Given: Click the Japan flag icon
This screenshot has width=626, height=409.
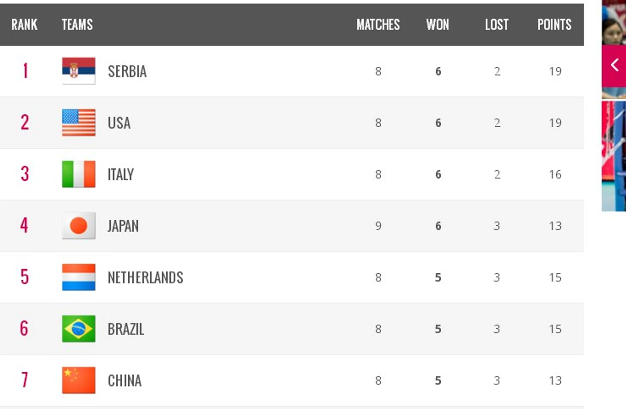Looking at the screenshot, I should pyautogui.click(x=78, y=226).
